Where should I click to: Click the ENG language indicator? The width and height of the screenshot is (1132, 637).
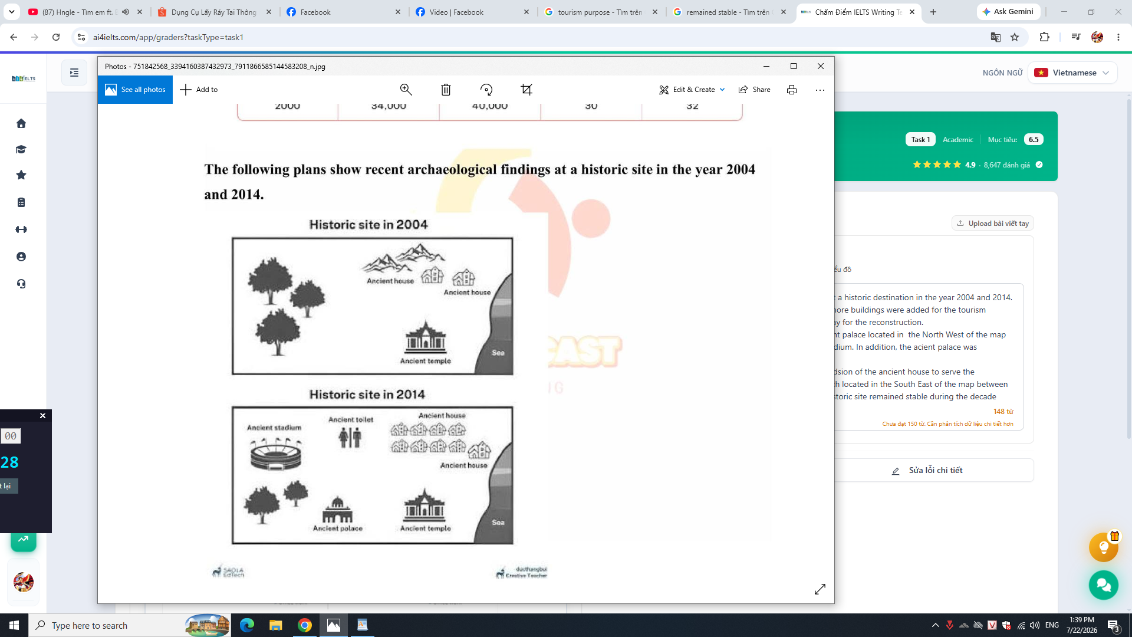click(1052, 625)
